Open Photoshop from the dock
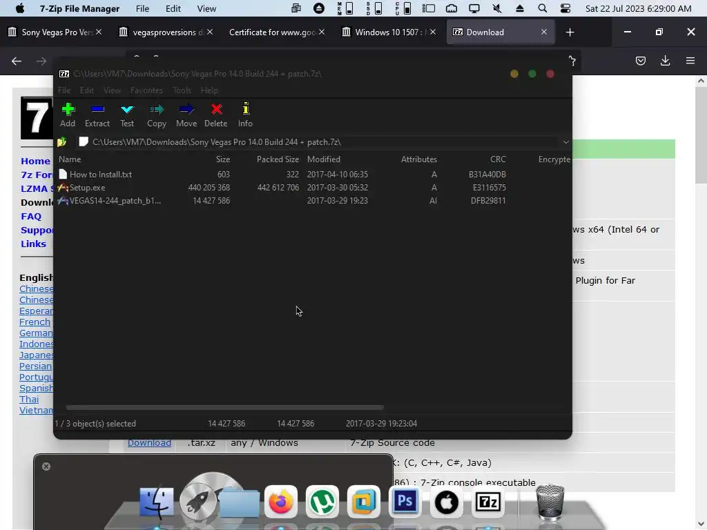707x530 pixels. (x=405, y=502)
